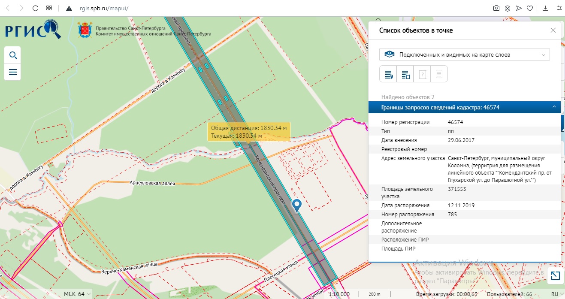Click the yellow distance measurement tooltip

(x=249, y=132)
